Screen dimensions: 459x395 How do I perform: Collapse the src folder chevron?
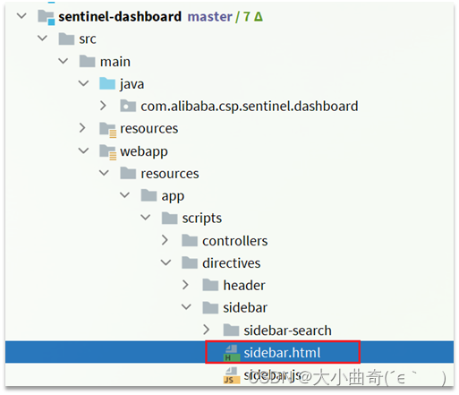click(x=42, y=39)
